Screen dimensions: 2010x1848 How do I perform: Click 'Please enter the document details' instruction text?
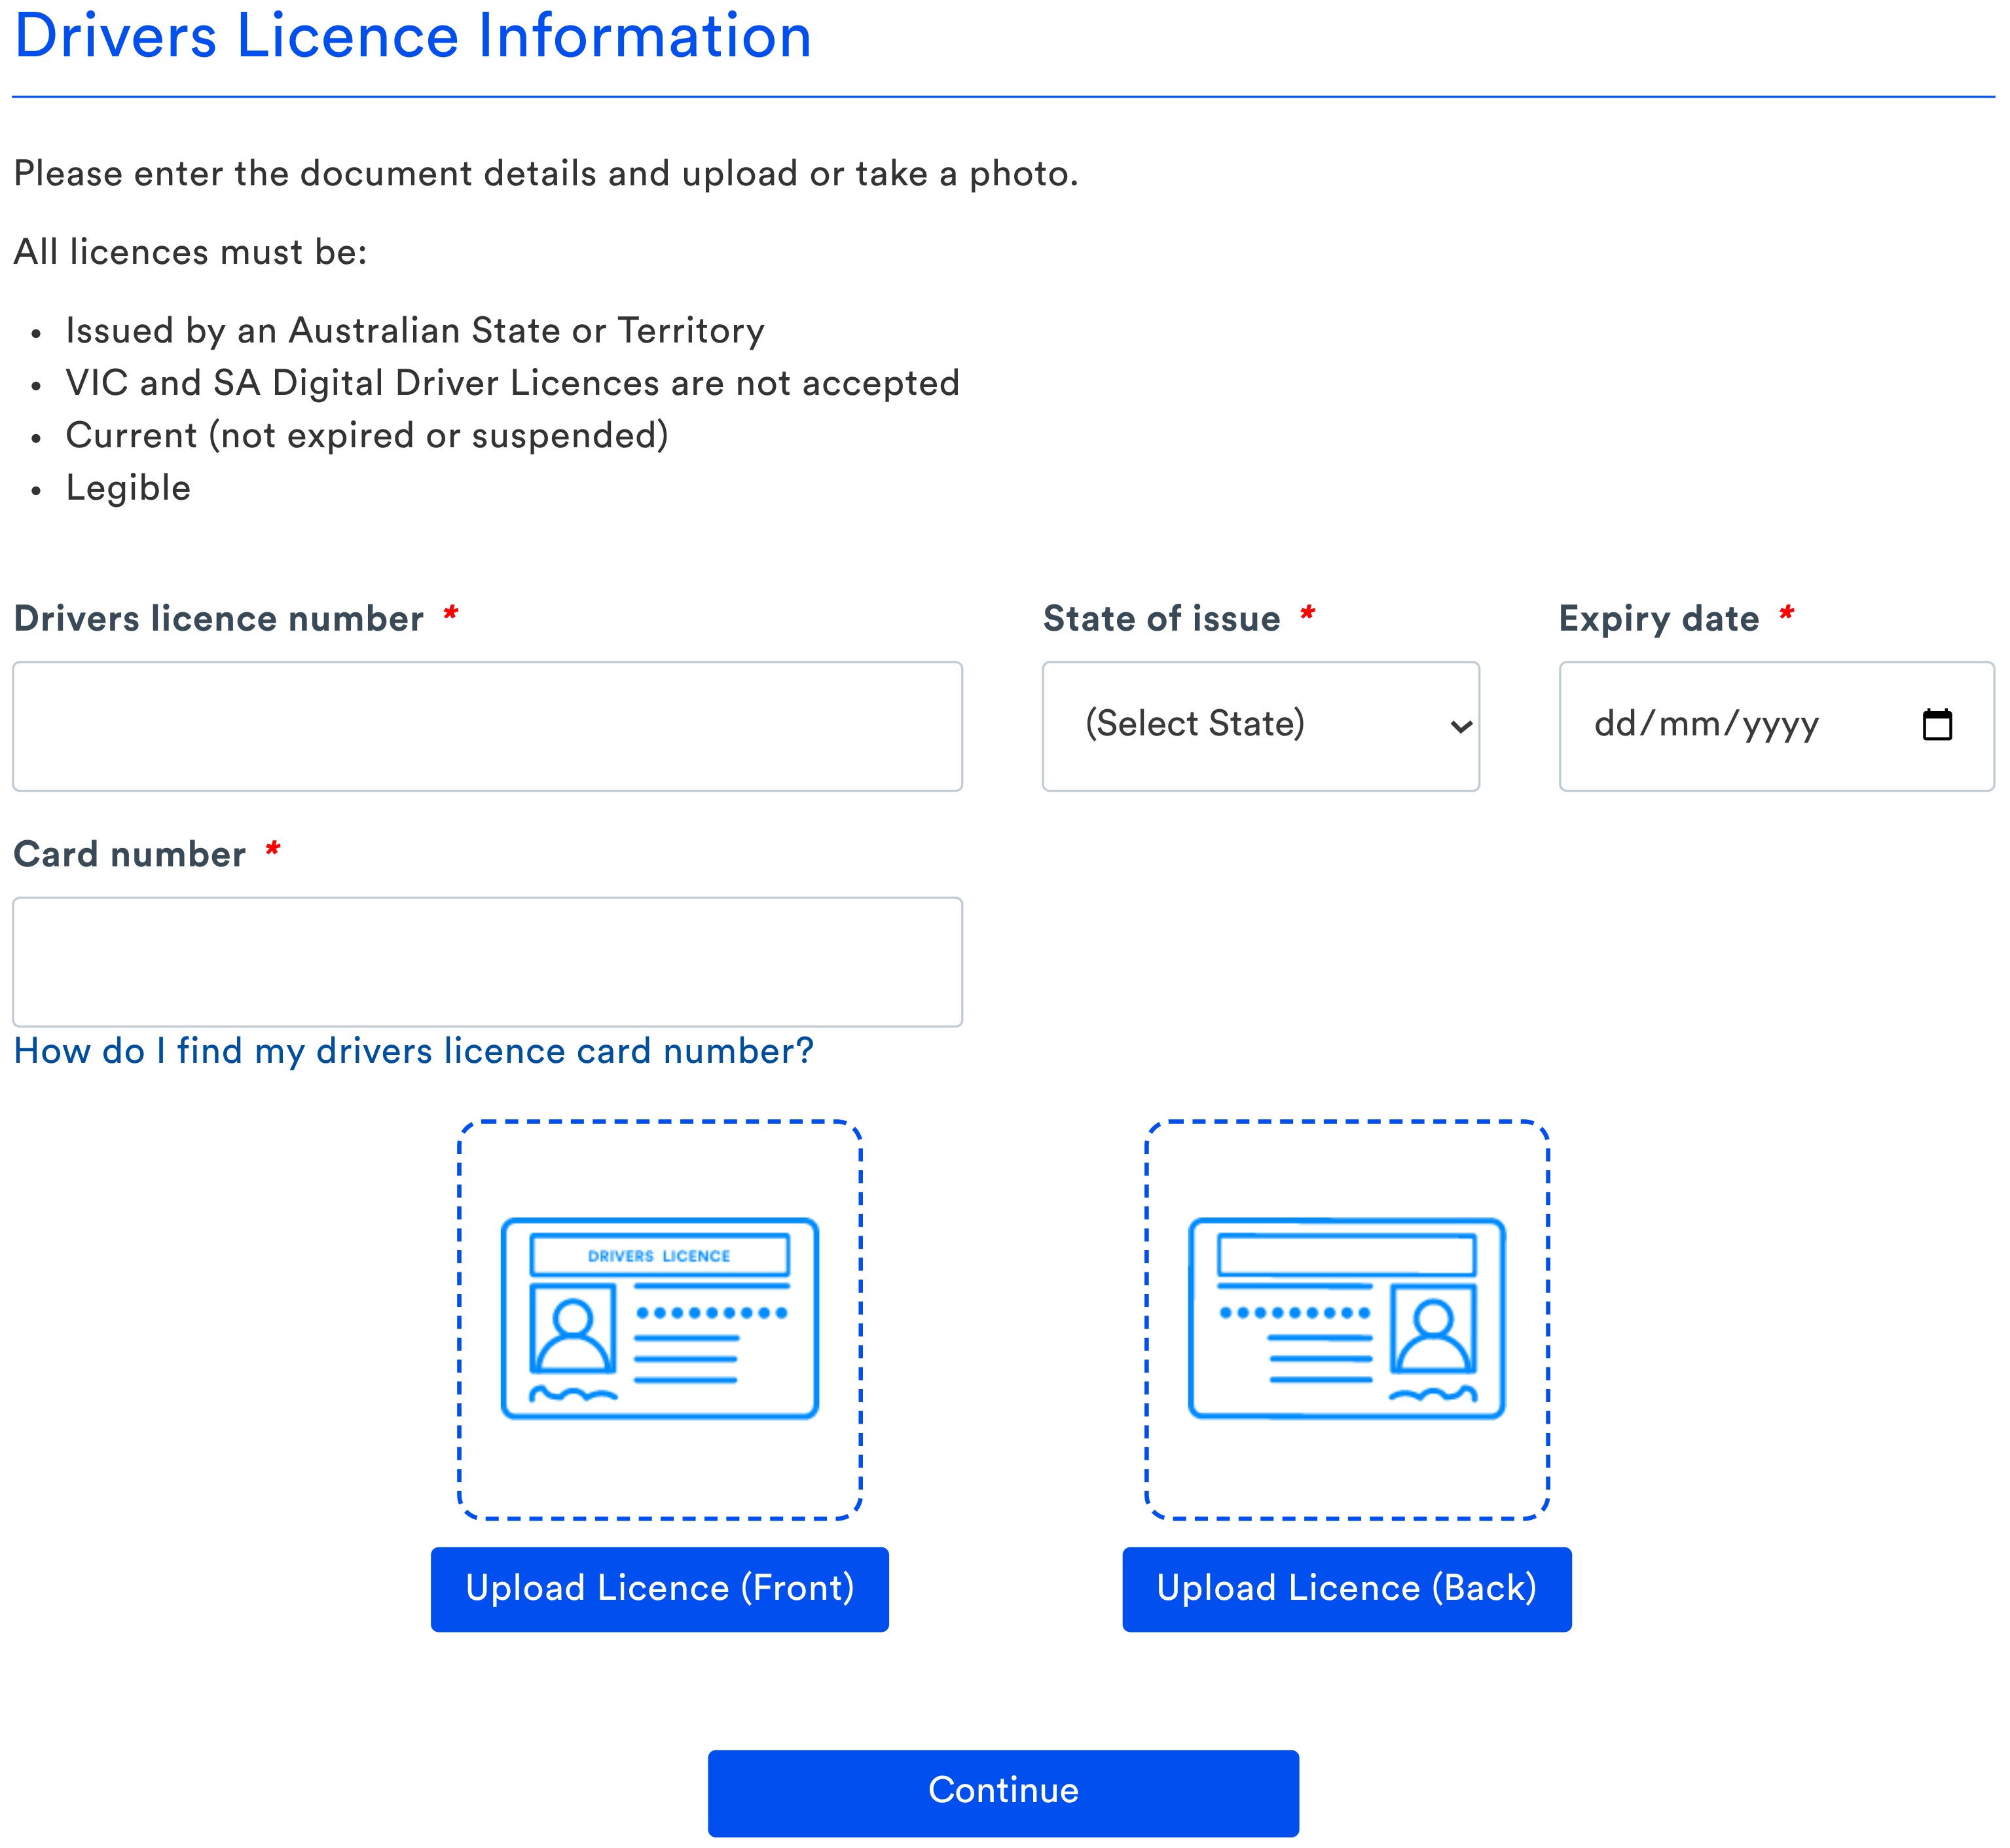pos(546,174)
